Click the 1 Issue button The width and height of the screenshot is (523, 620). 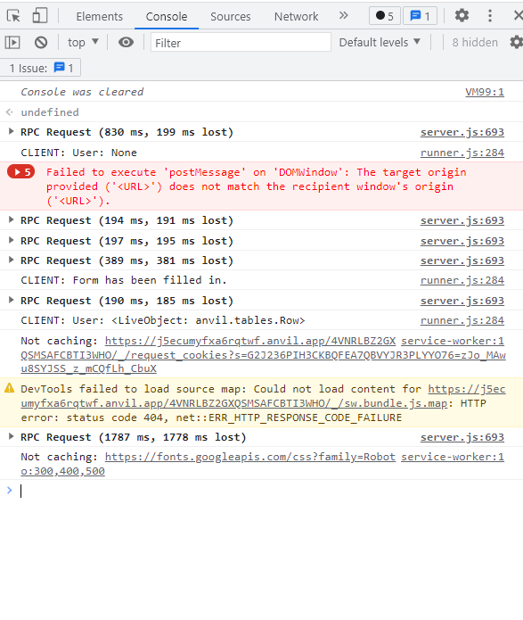click(41, 68)
